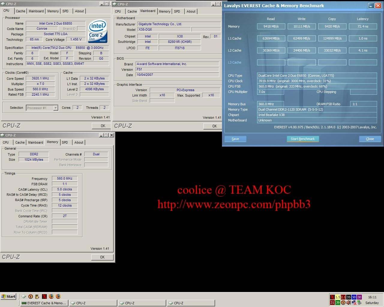Click the EVEREST info tray icon
This screenshot has height=307, width=384.
pyautogui.click(x=343, y=303)
